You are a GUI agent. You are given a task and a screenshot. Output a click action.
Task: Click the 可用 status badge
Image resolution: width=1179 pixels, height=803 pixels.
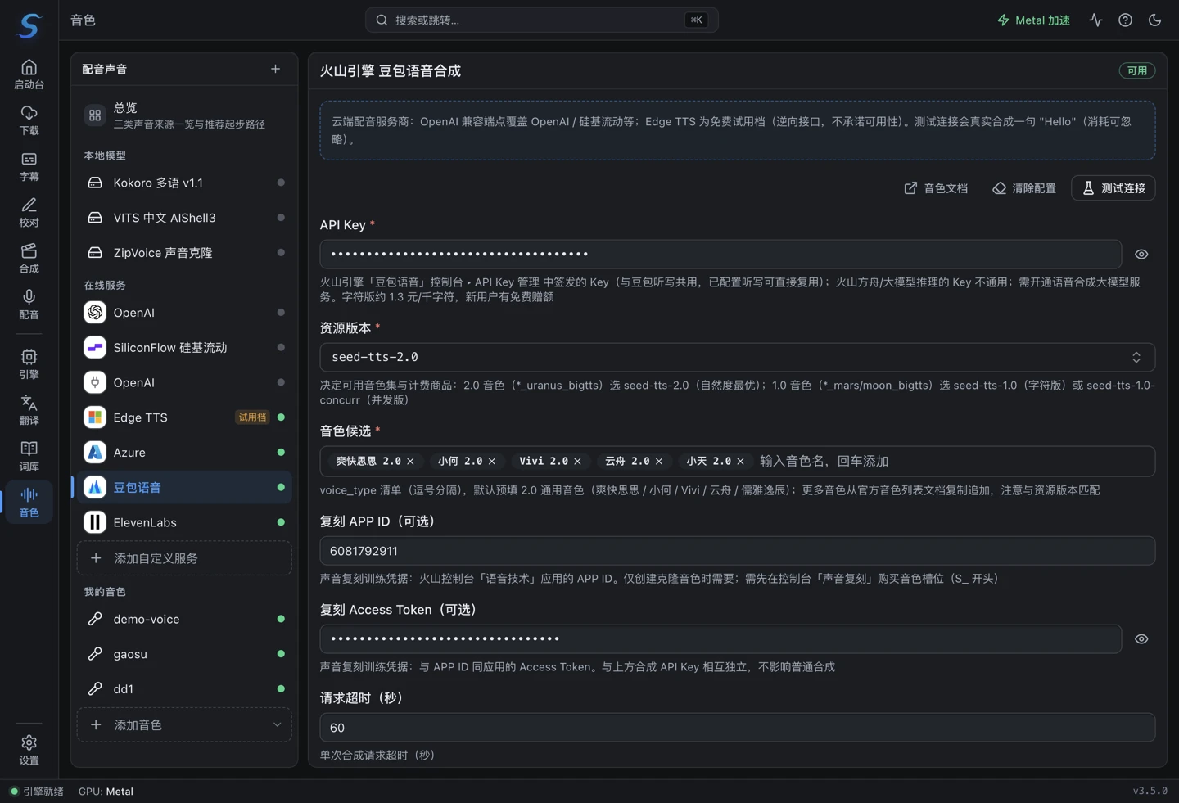point(1137,71)
